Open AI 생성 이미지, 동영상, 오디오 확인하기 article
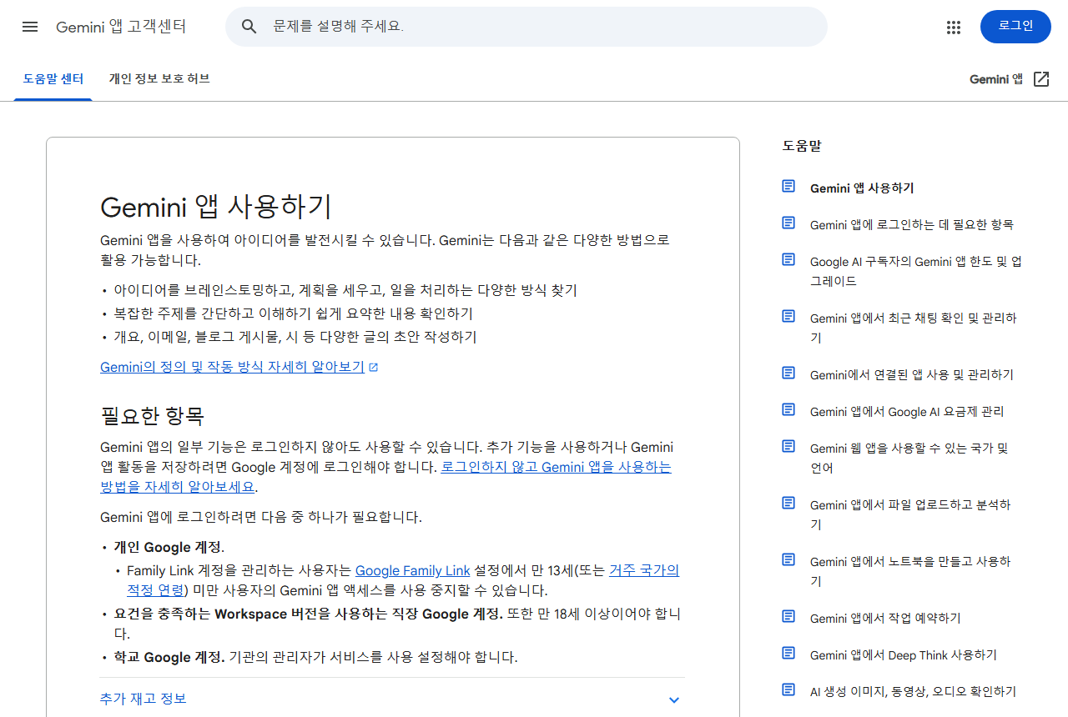The image size is (1068, 717). 914,691
